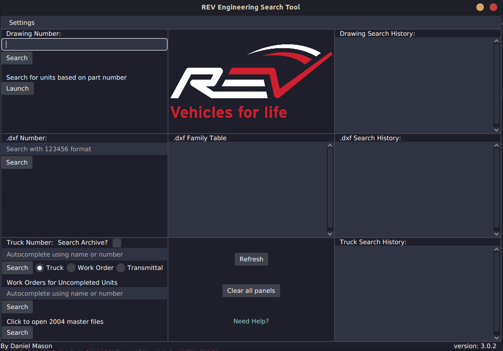Open the Settings menu
This screenshot has width=503, height=351.
click(21, 22)
